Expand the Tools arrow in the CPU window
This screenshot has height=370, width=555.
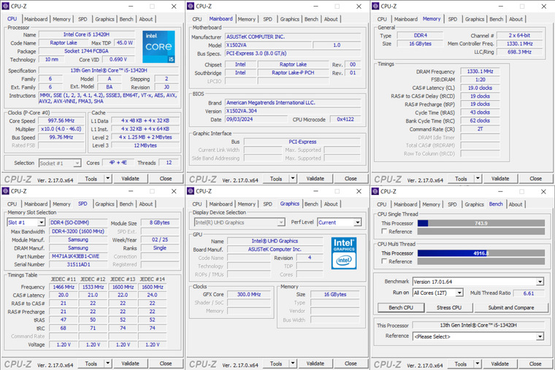[x=108, y=179]
